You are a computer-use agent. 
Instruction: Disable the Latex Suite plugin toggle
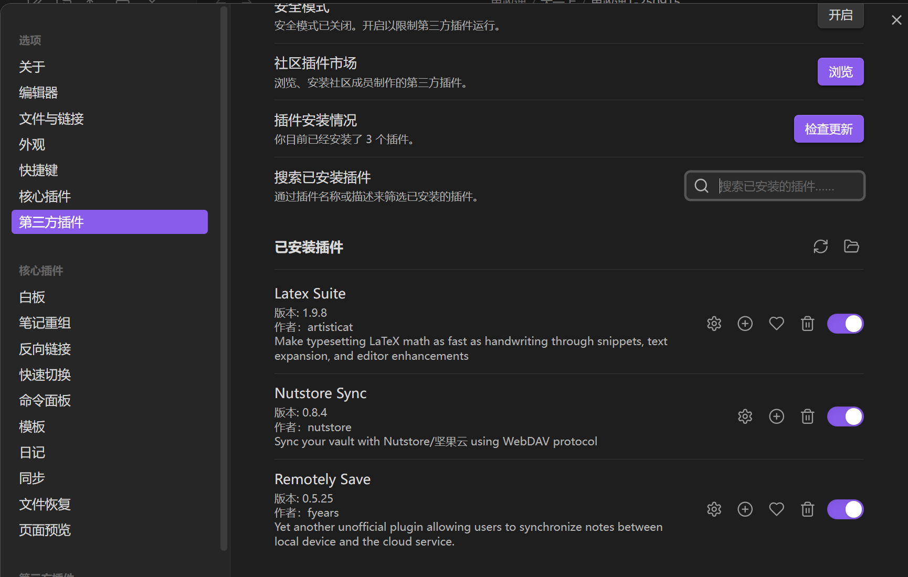point(845,324)
